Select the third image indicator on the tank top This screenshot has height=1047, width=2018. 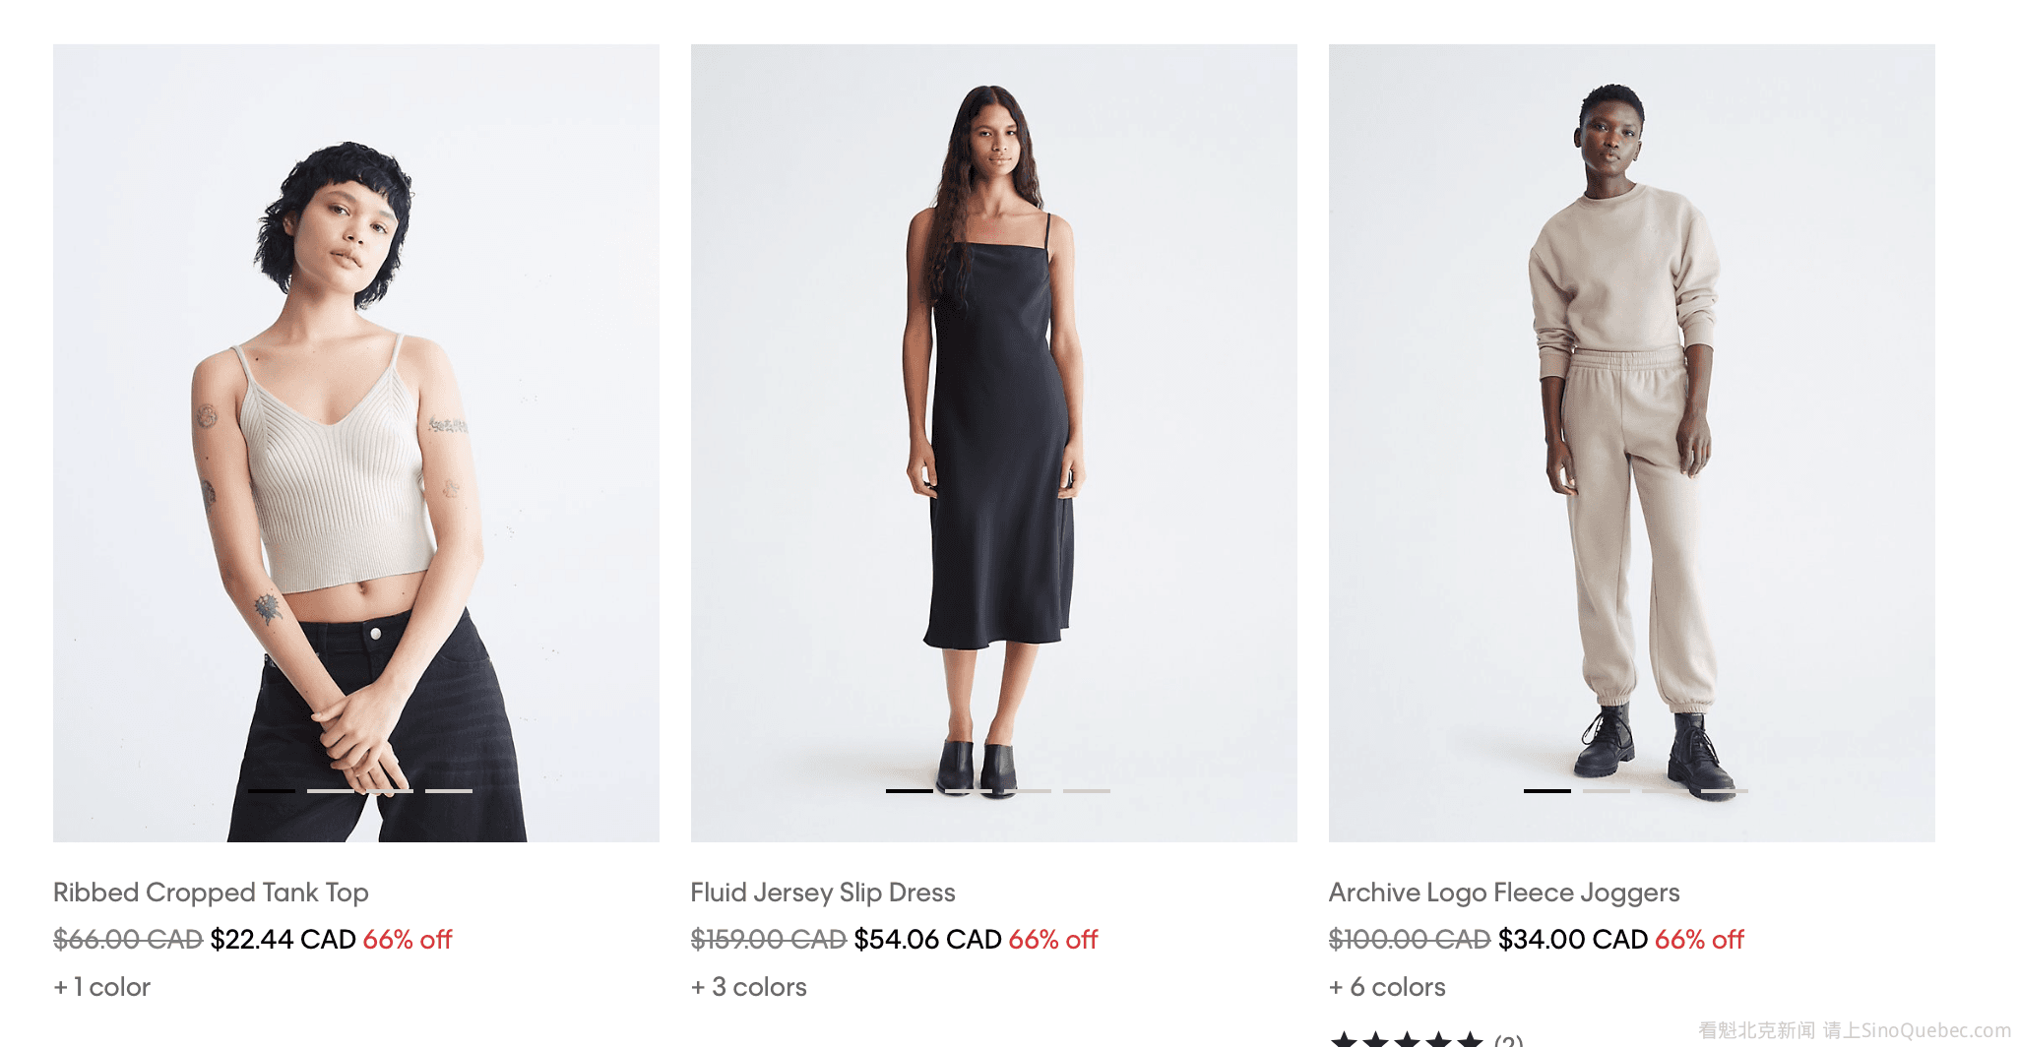pyautogui.click(x=390, y=790)
